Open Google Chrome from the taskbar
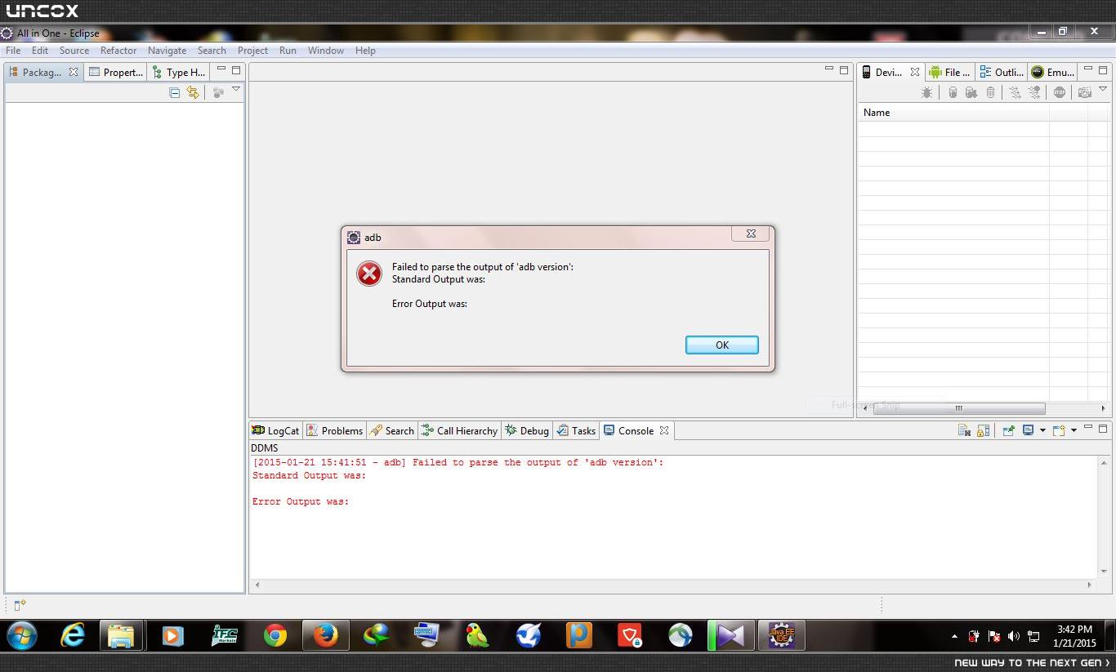Viewport: 1116px width, 672px height. click(x=275, y=635)
